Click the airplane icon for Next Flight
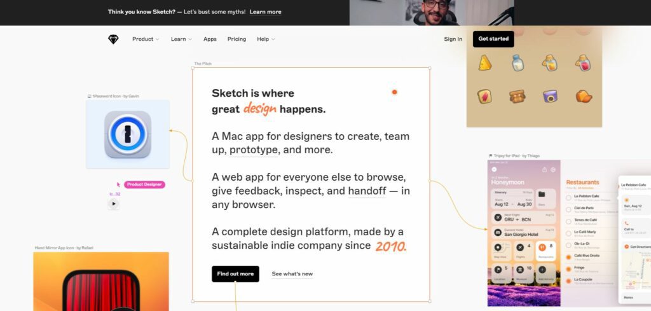The image size is (651, 311). (497, 217)
